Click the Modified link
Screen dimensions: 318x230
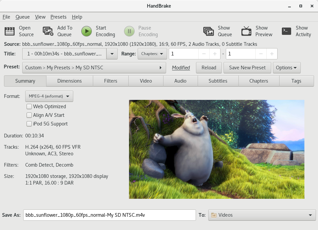(181, 68)
